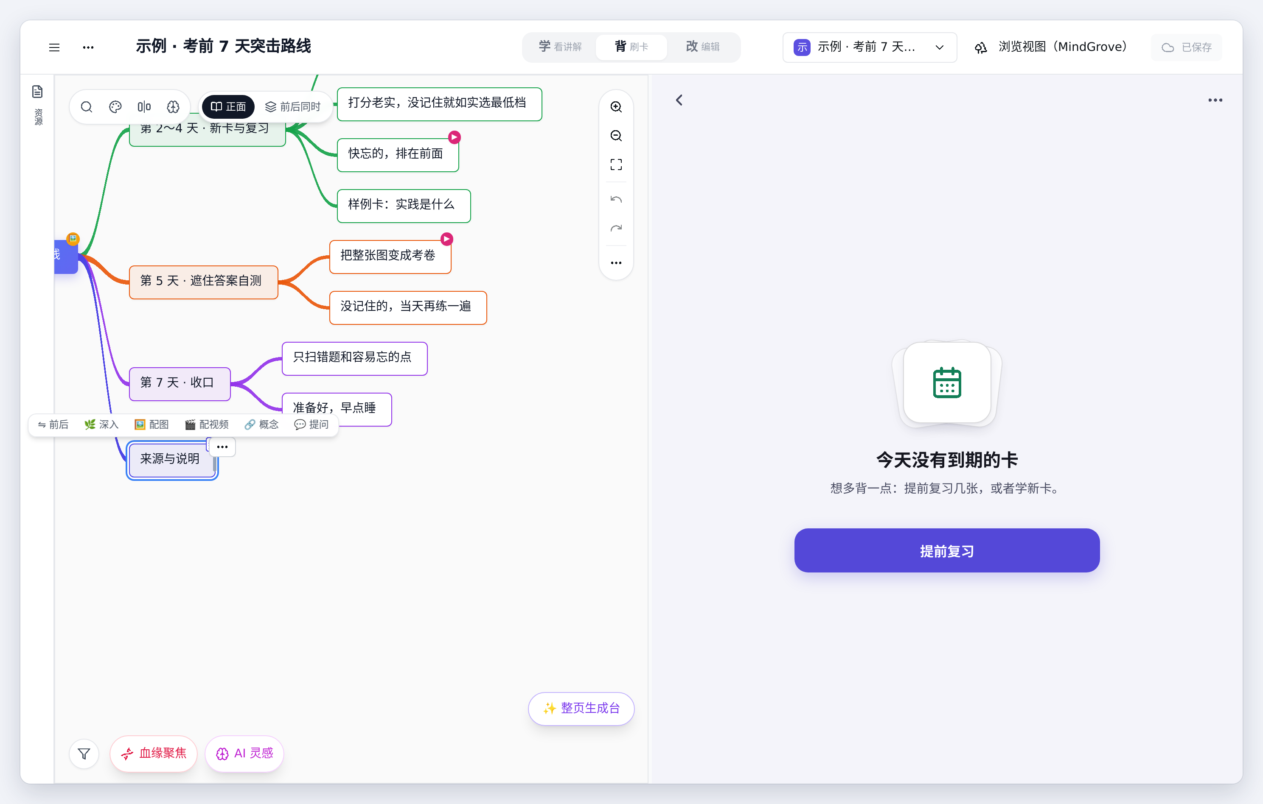This screenshot has height=804, width=1263.
Task: Undo the last action
Action: coord(616,199)
